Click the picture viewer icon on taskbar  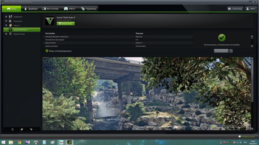tap(61, 142)
